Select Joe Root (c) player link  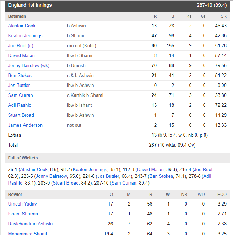21,45
